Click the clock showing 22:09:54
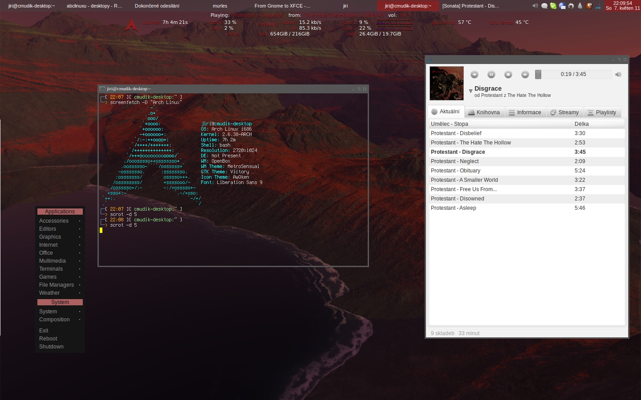The image size is (641, 400). point(622,5)
